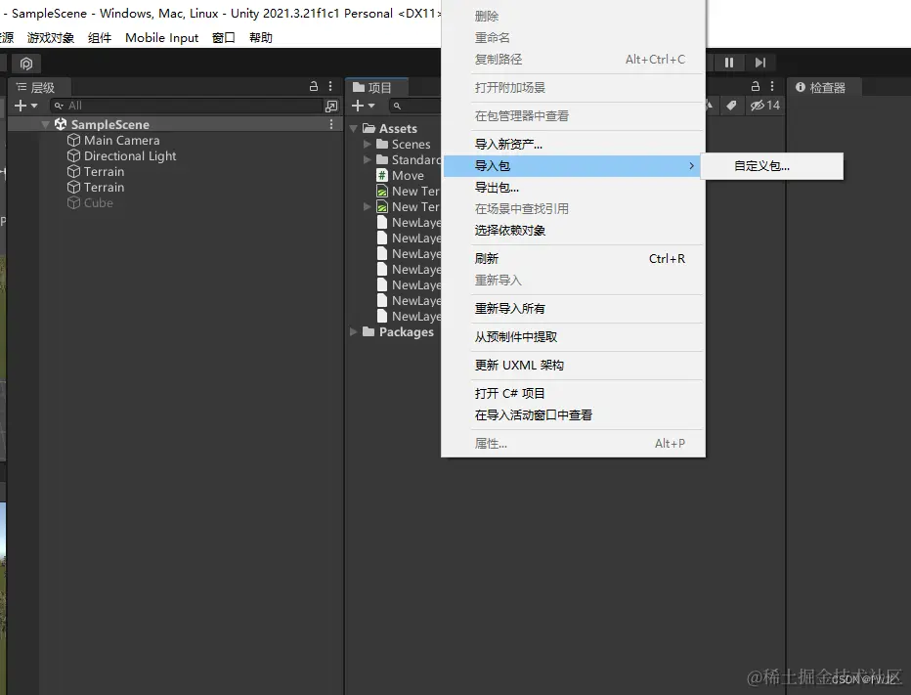
Task: Toggle hidden packages visibility showing 14
Action: pyautogui.click(x=764, y=106)
